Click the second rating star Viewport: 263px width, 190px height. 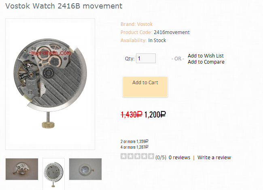[131, 156]
